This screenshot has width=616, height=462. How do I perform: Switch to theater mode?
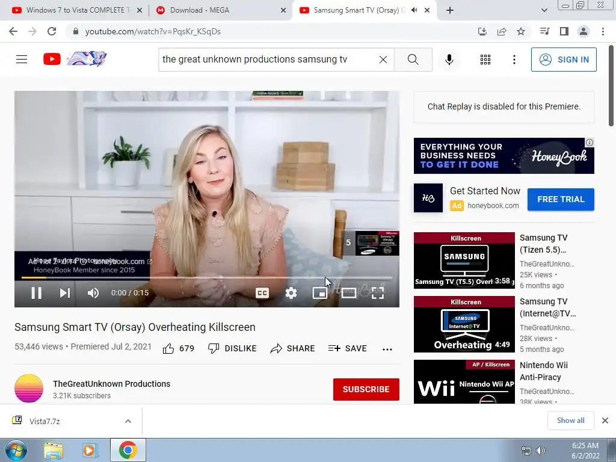pyautogui.click(x=349, y=293)
